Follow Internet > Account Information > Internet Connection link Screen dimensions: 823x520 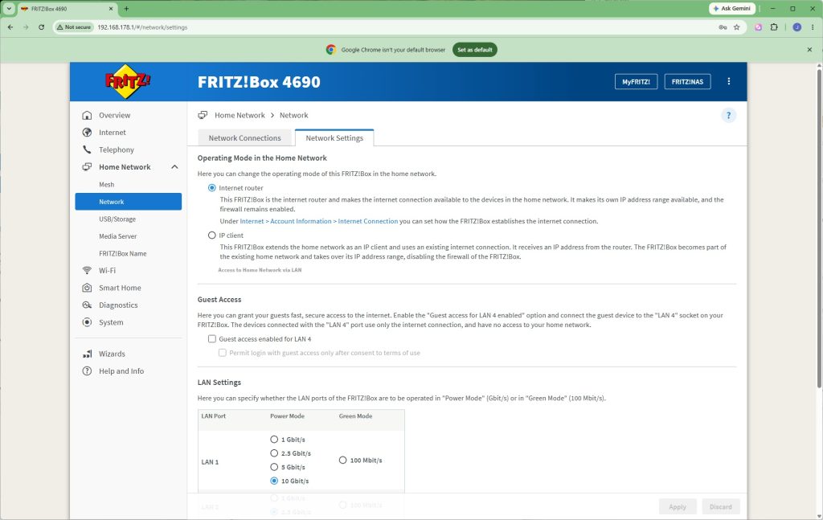pyautogui.click(x=318, y=222)
